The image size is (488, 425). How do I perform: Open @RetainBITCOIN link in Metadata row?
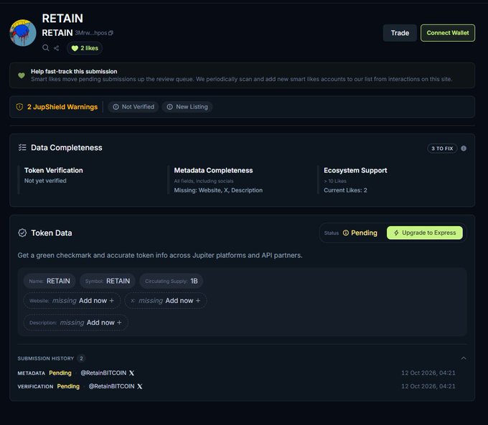point(103,373)
